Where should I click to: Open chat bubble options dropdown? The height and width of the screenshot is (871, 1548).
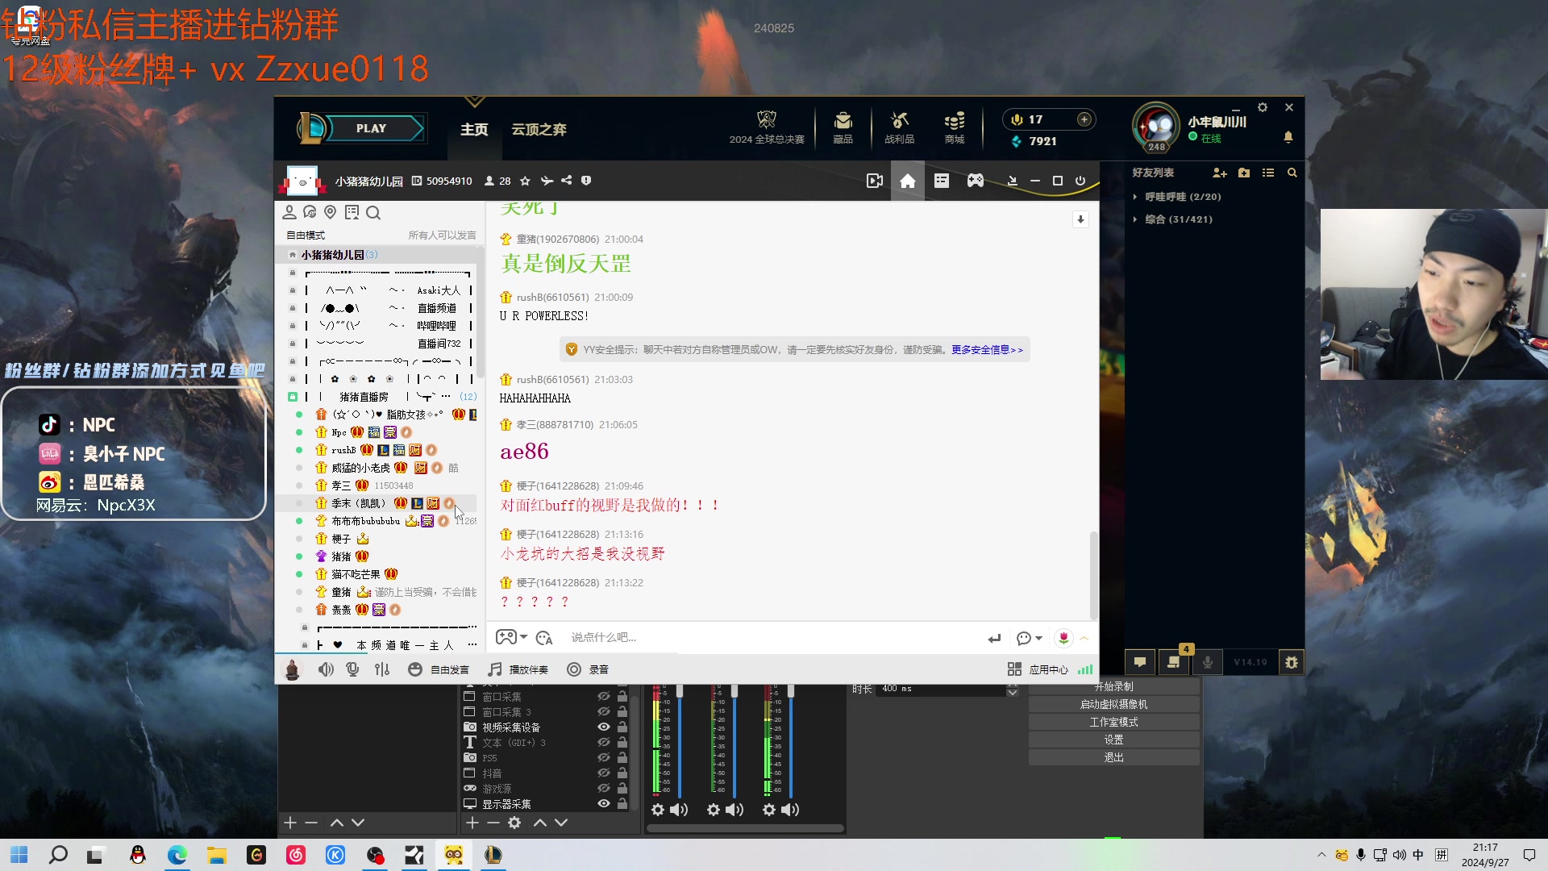click(1029, 638)
